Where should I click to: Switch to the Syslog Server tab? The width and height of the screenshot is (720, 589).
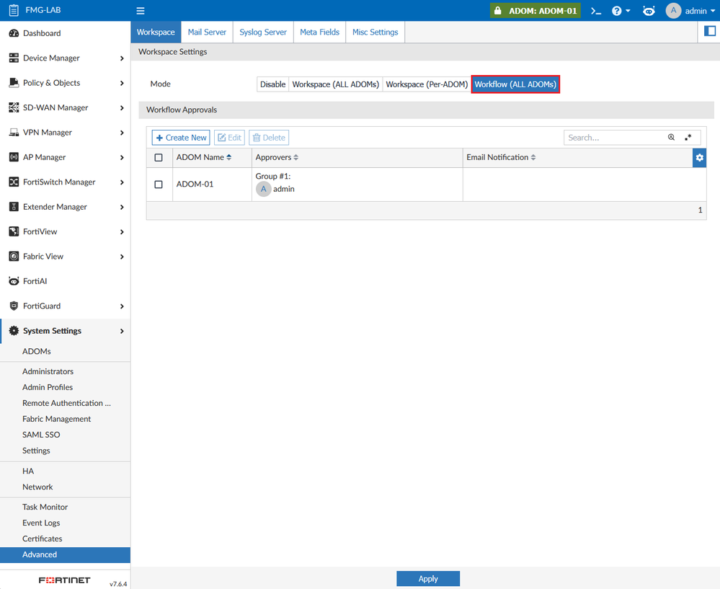pos(263,32)
